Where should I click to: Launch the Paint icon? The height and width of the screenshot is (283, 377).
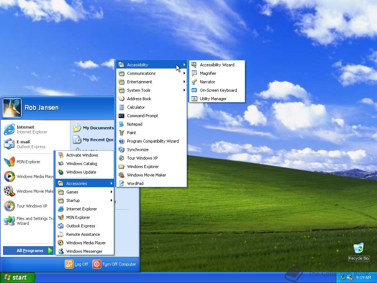point(121,133)
